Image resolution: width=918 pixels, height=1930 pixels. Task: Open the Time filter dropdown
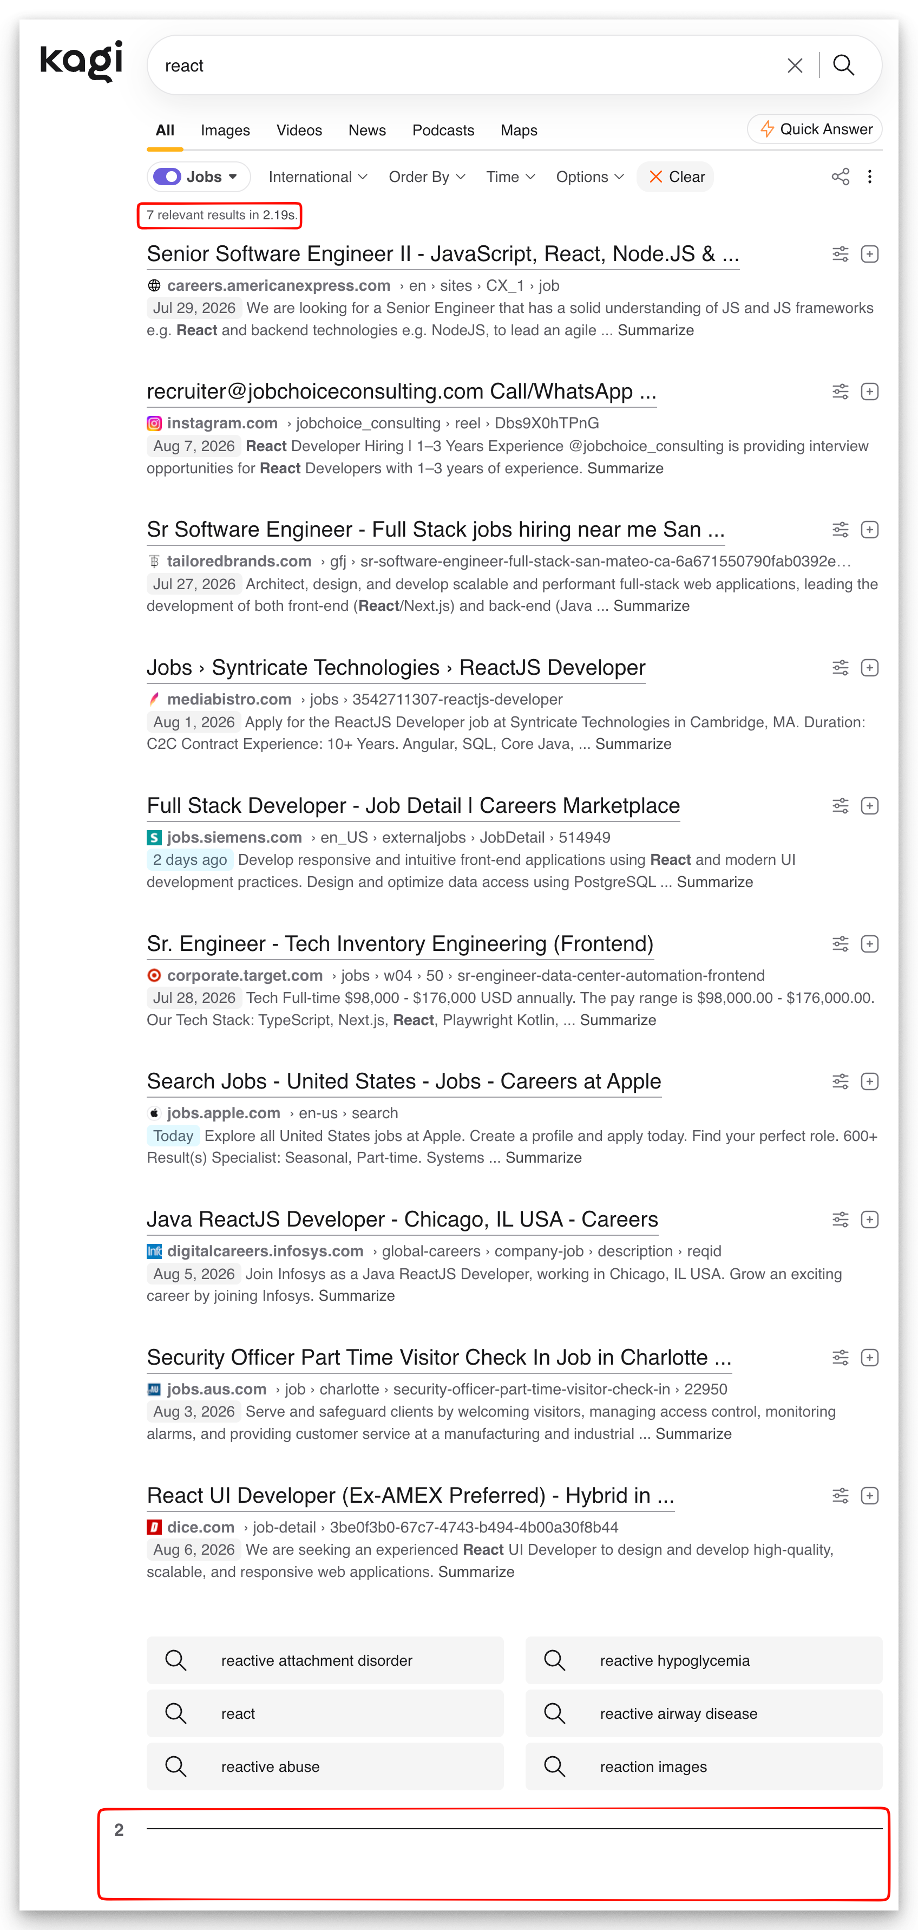(510, 177)
